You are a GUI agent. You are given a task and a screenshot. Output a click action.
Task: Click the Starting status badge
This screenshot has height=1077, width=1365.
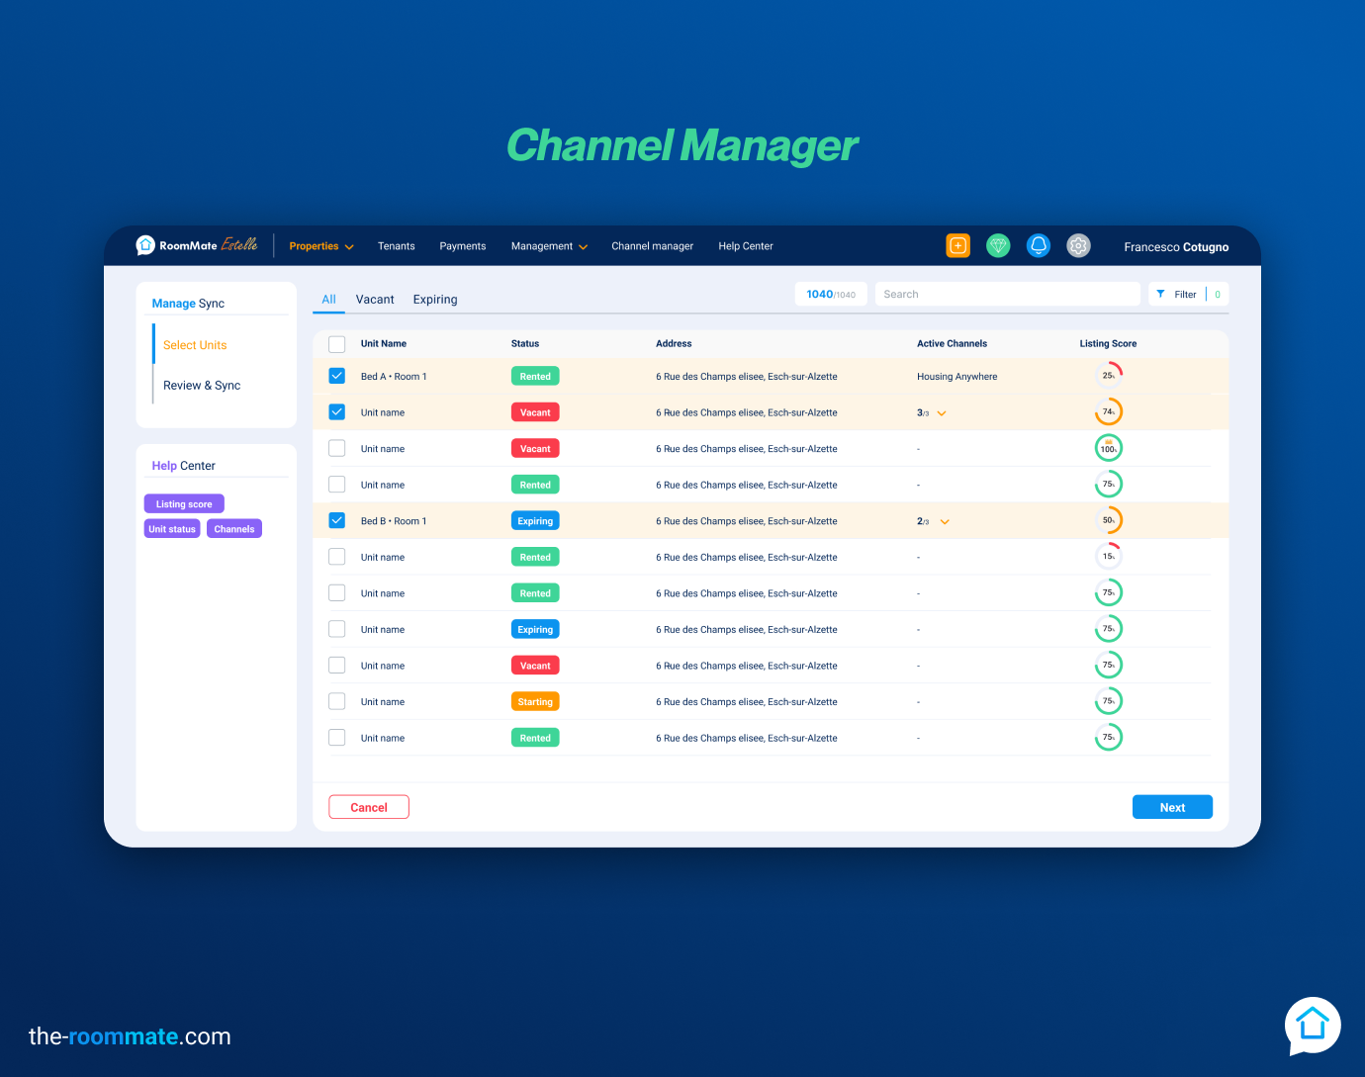(535, 701)
